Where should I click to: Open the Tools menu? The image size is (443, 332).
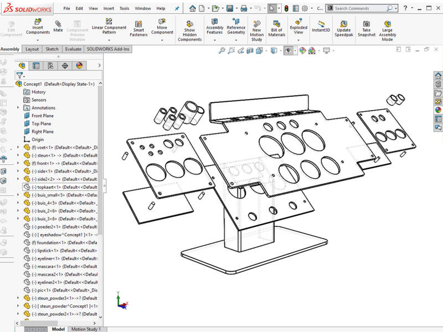(124, 9)
